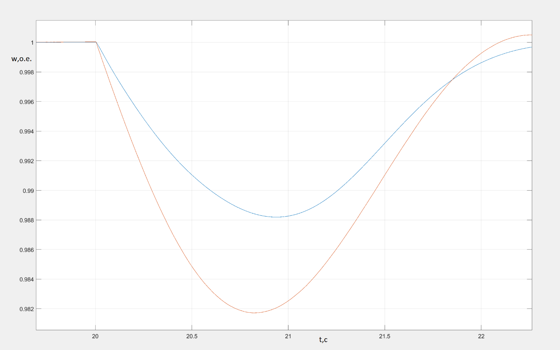Click the x-axis tick label 20

95,336
